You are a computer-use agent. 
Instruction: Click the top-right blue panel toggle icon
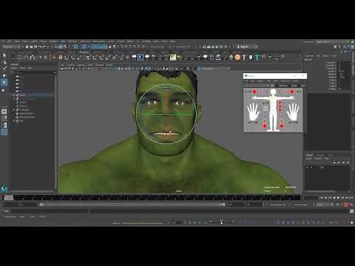pyautogui.click(x=352, y=47)
